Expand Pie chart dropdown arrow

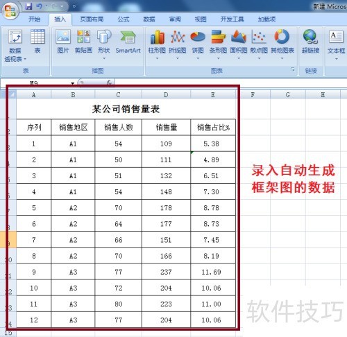click(198, 59)
